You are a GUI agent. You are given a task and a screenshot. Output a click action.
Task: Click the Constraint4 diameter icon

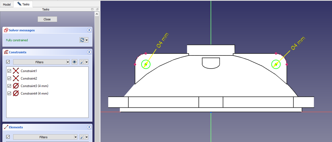pyautogui.click(x=16, y=94)
